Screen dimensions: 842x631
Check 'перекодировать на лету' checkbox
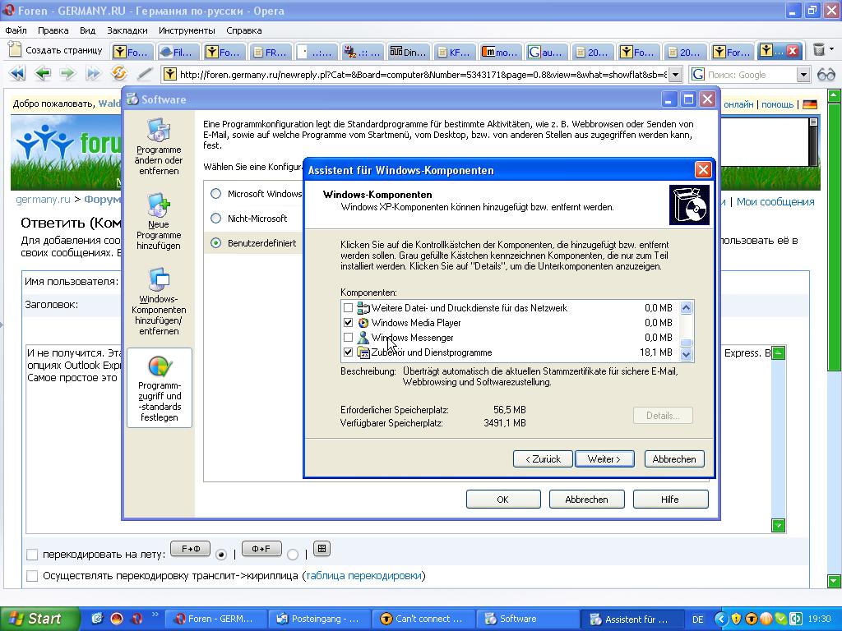point(32,555)
